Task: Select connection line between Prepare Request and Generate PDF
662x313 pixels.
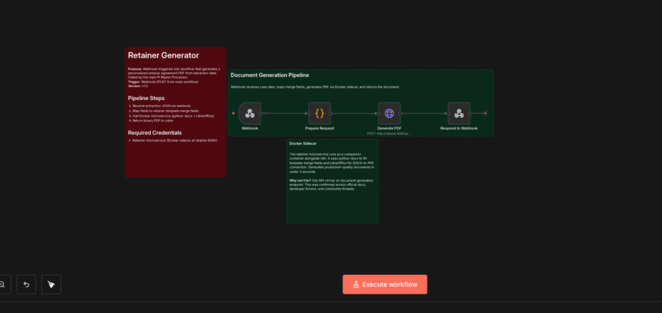Action: [354, 114]
